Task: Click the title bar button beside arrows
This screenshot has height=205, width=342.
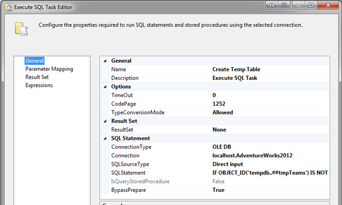Action: 284,5
